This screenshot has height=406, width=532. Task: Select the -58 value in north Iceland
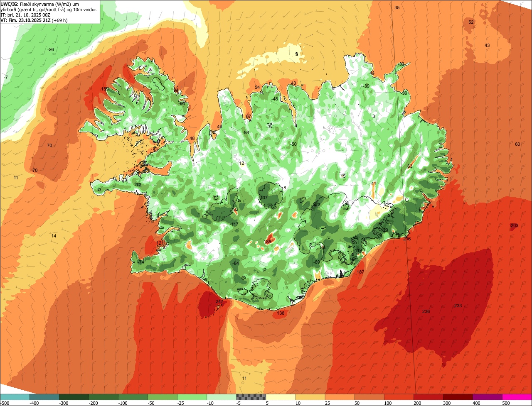(x=246, y=132)
